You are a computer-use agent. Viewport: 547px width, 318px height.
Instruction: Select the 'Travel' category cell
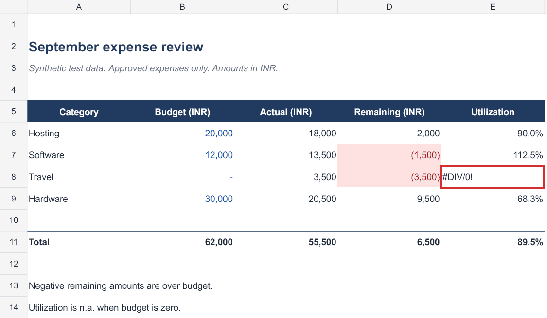79,177
